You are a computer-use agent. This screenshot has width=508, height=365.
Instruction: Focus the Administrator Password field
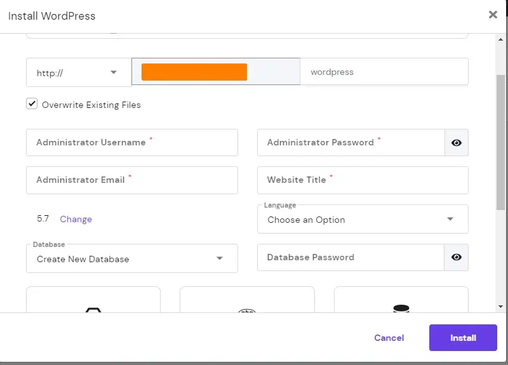(x=351, y=142)
